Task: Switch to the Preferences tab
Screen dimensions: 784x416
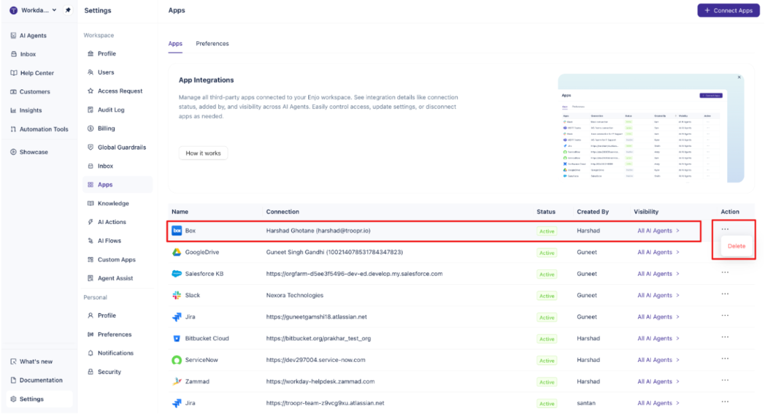Action: 212,43
